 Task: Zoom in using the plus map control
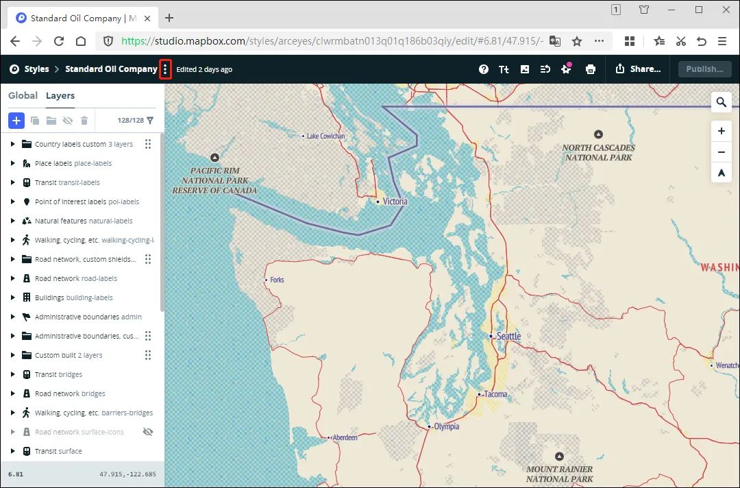tap(721, 131)
